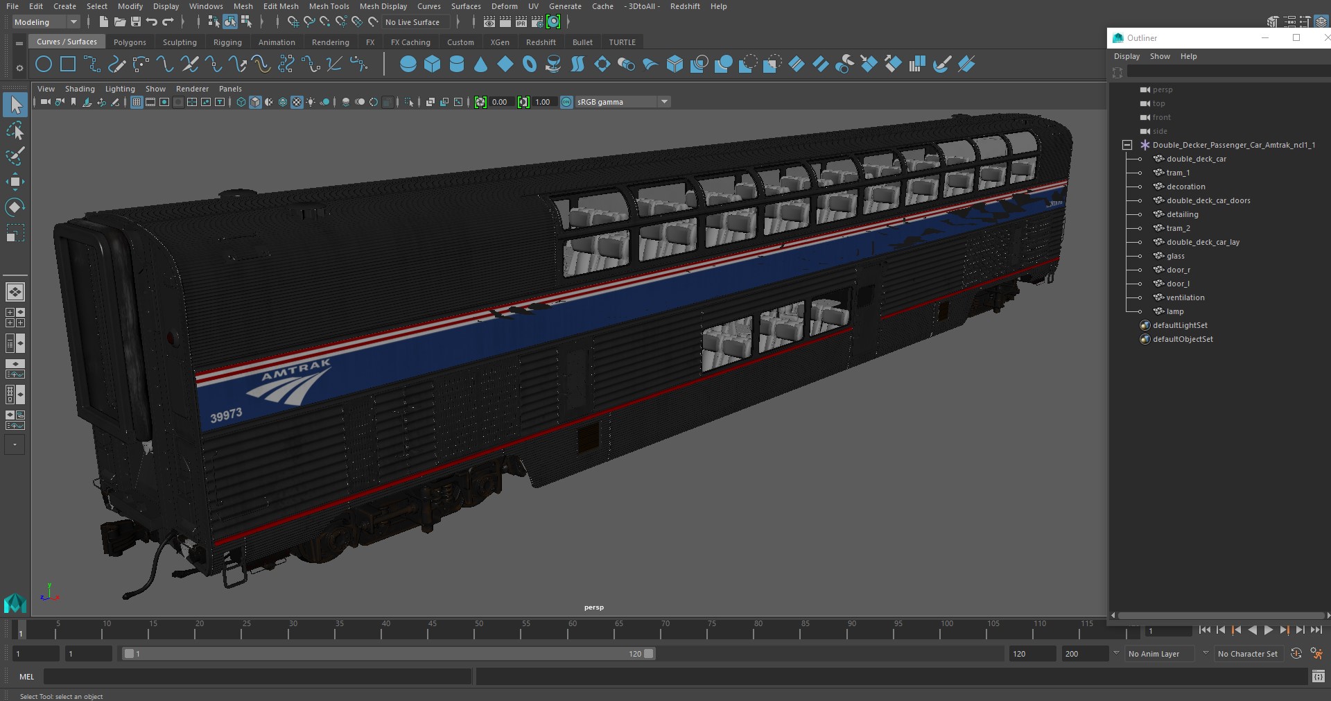Select the NURBS Circle shelf icon

point(44,64)
